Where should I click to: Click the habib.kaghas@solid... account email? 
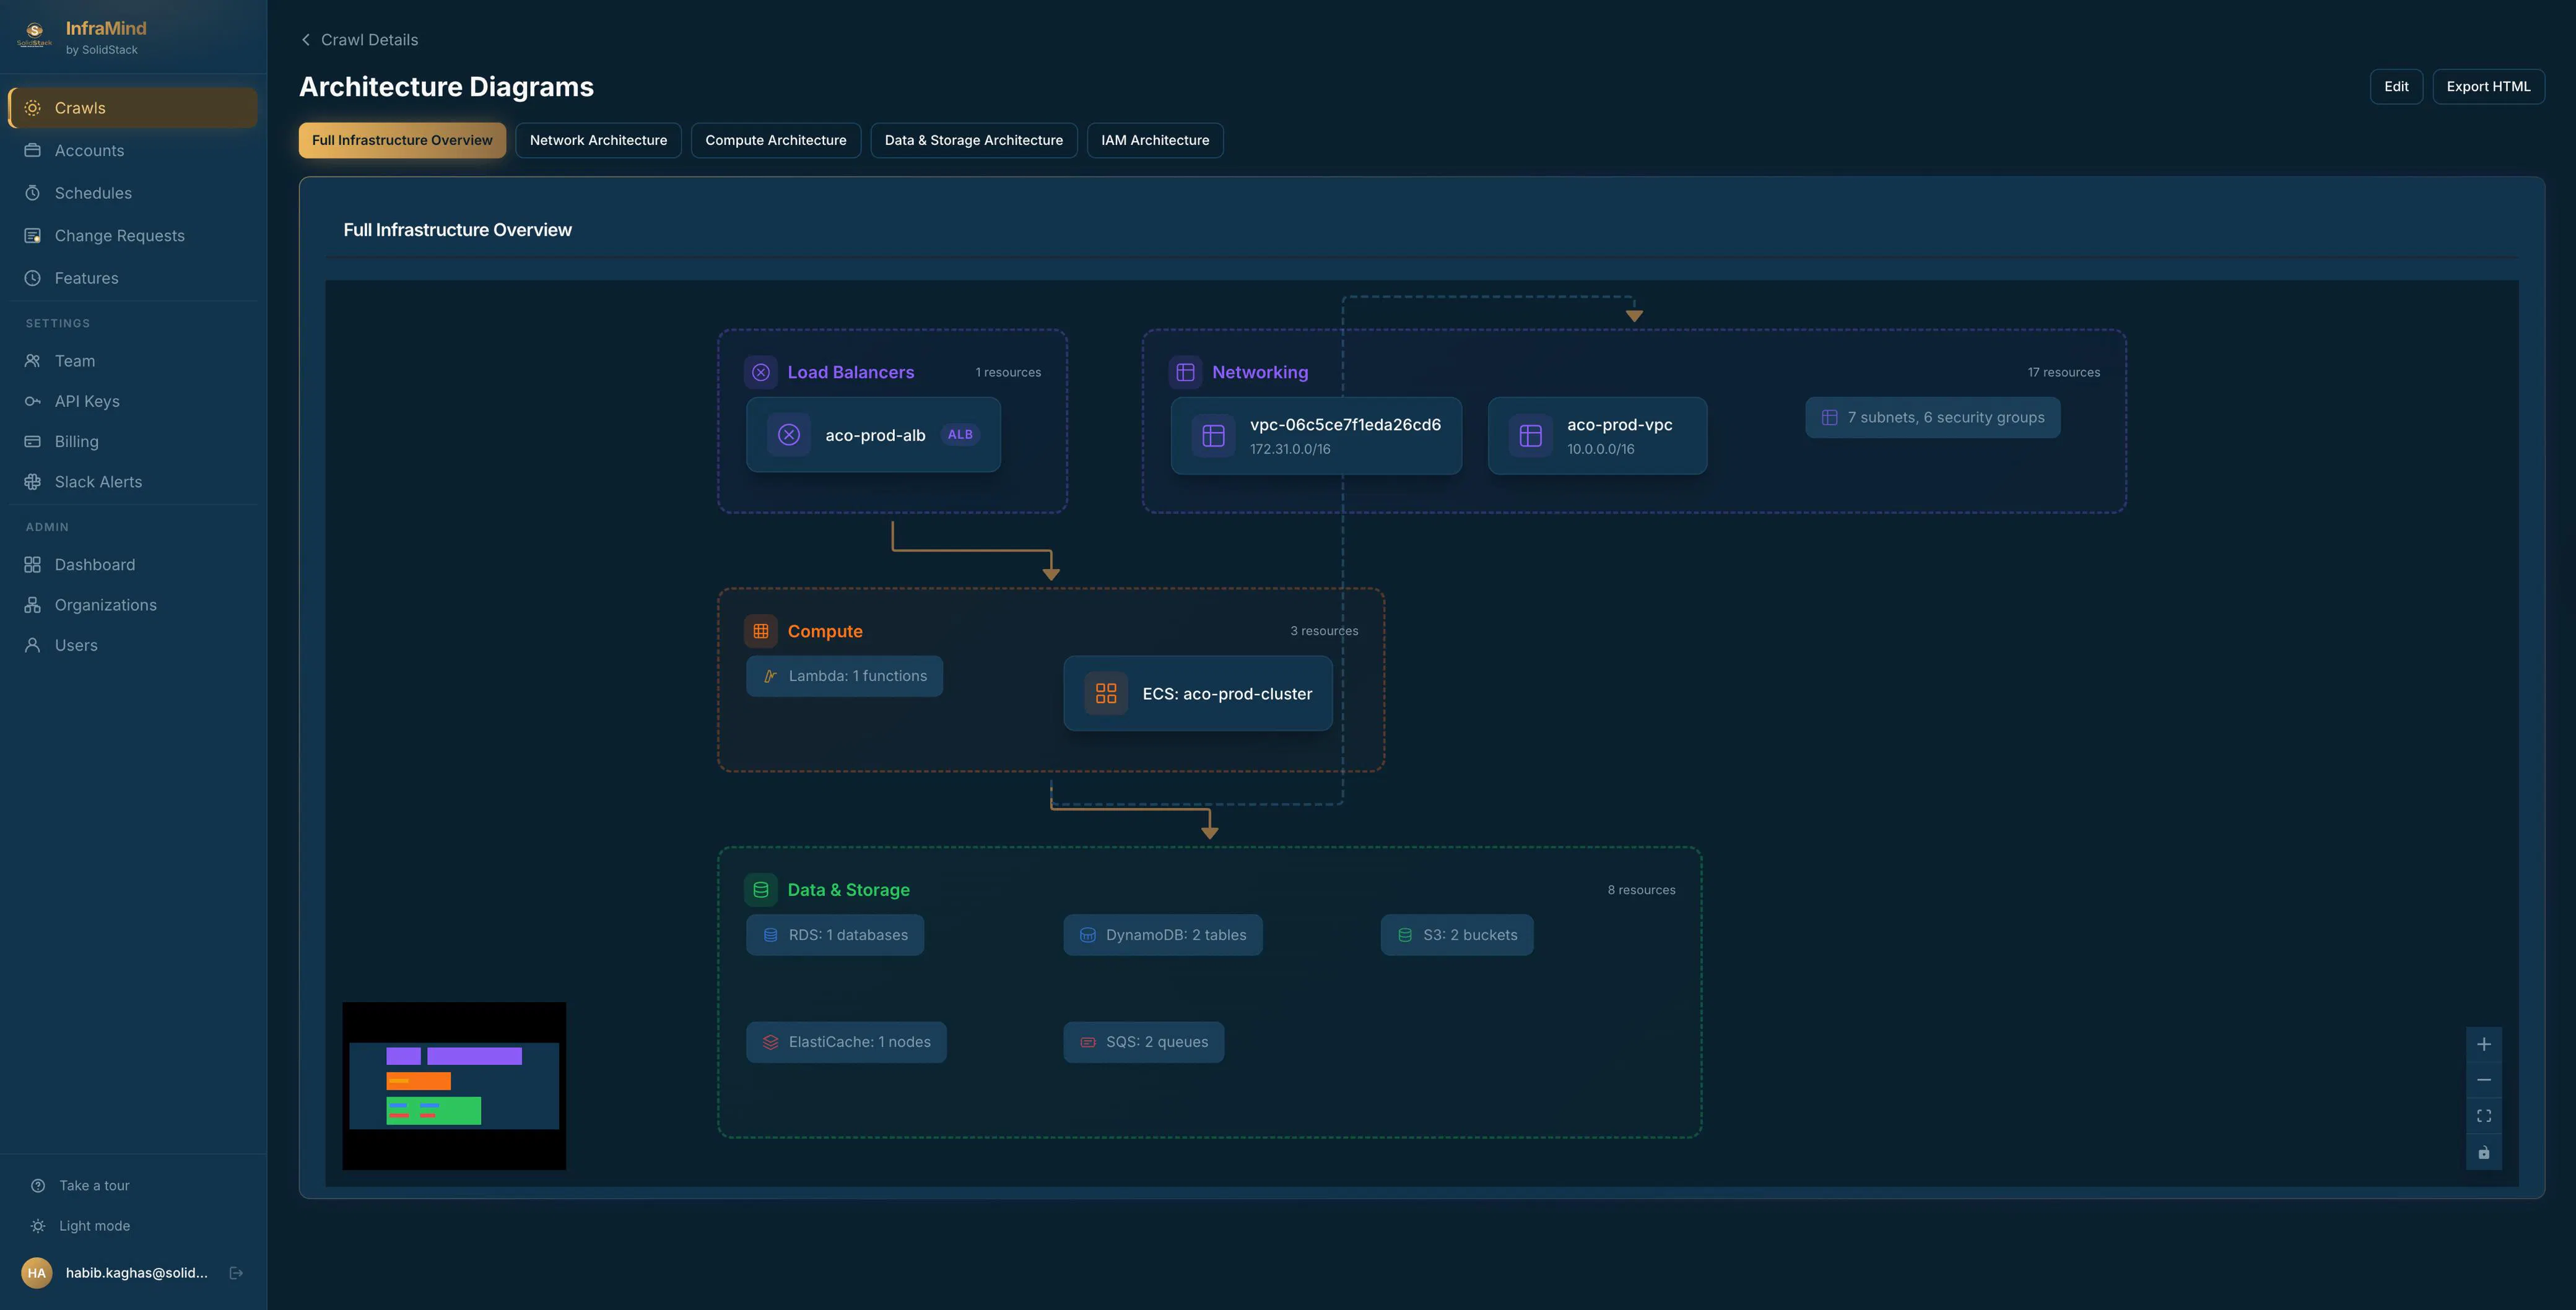[x=137, y=1273]
